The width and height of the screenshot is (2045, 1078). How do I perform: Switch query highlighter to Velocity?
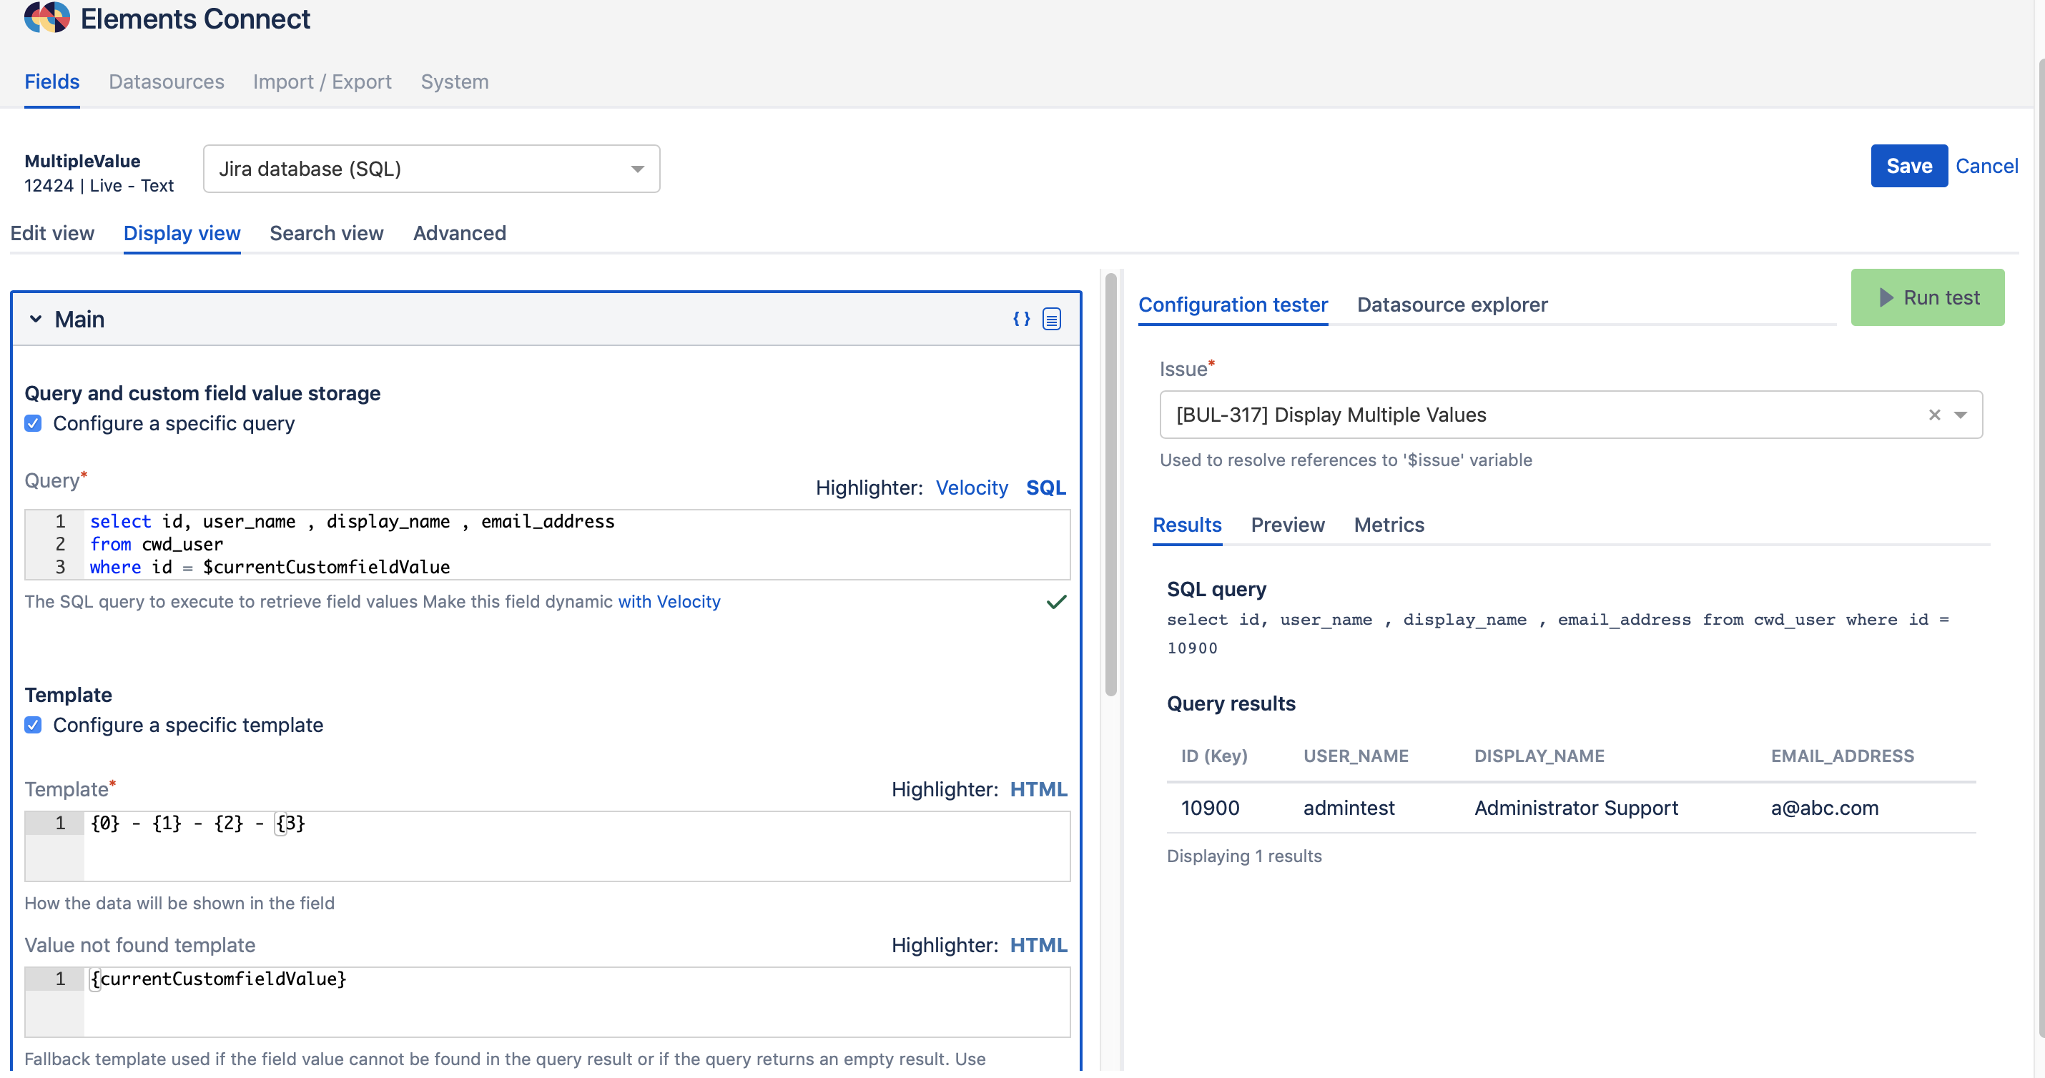971,488
